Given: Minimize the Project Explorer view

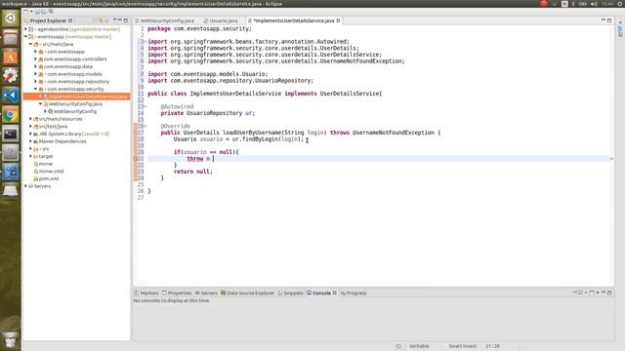Looking at the screenshot, I should pos(120,20).
